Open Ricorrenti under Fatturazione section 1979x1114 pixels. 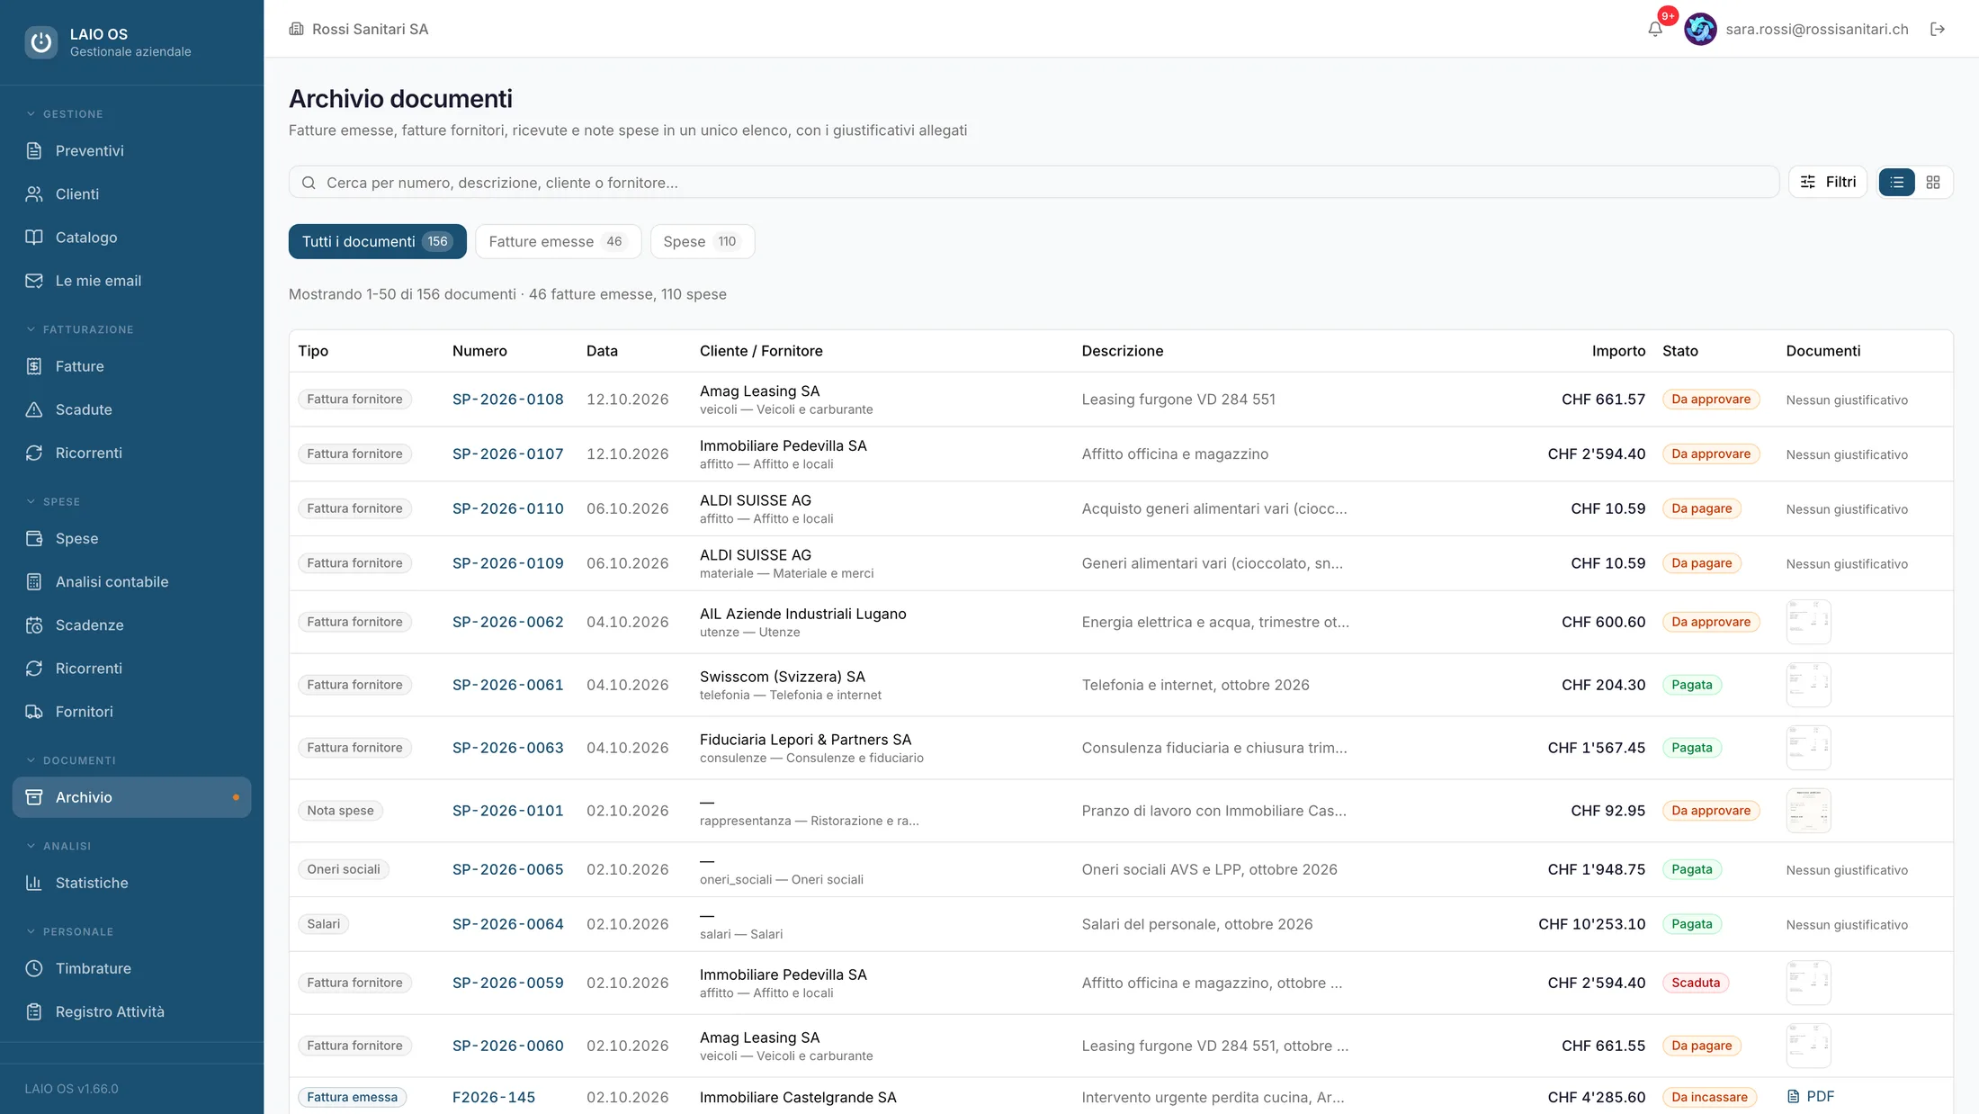click(x=131, y=453)
